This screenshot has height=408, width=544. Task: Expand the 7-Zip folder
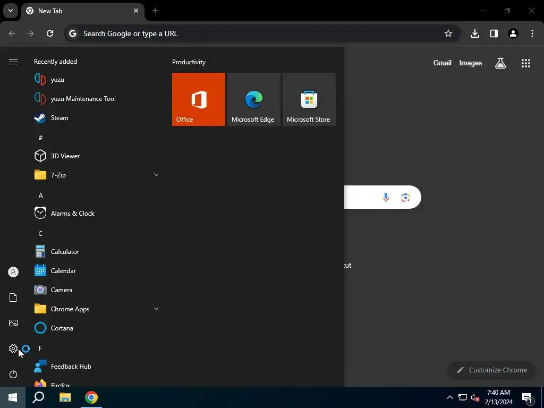(x=97, y=175)
